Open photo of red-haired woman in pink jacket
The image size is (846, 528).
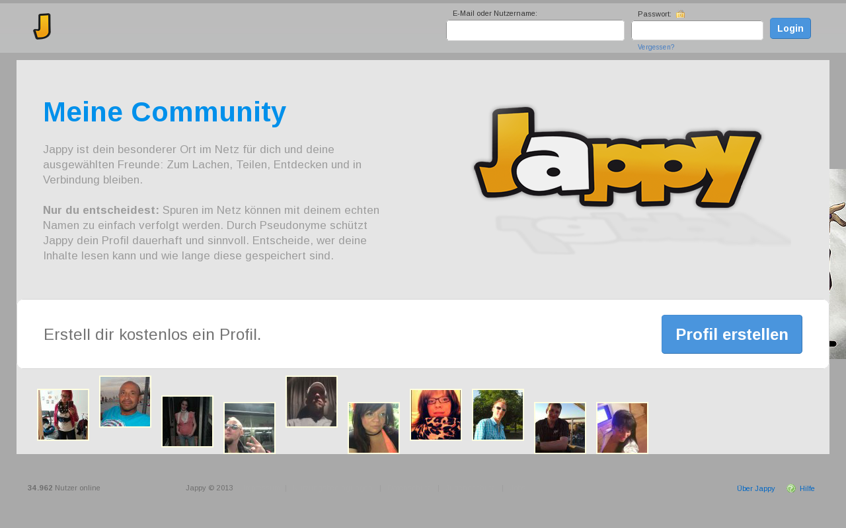63,414
